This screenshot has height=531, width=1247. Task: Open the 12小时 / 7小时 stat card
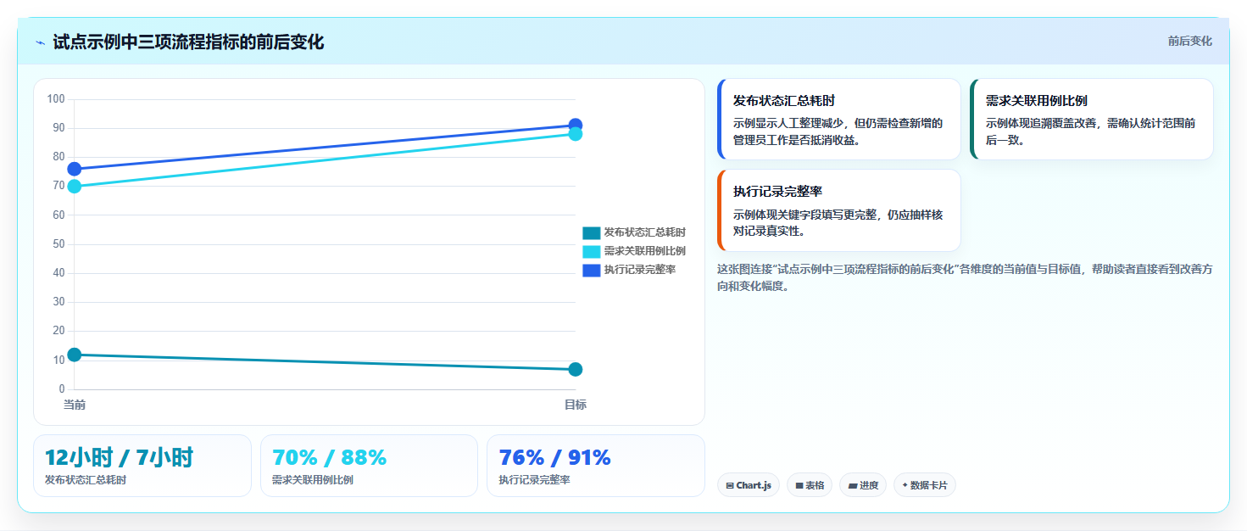point(142,466)
